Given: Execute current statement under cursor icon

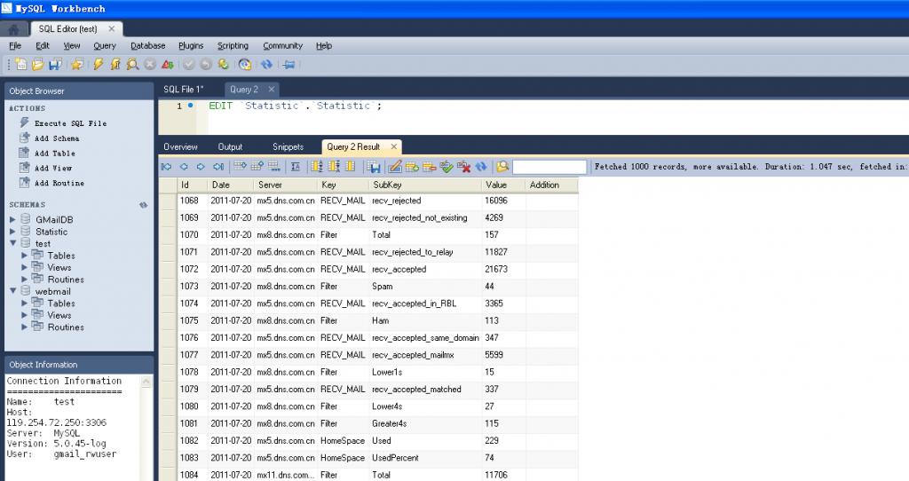Looking at the screenshot, I should (115, 64).
